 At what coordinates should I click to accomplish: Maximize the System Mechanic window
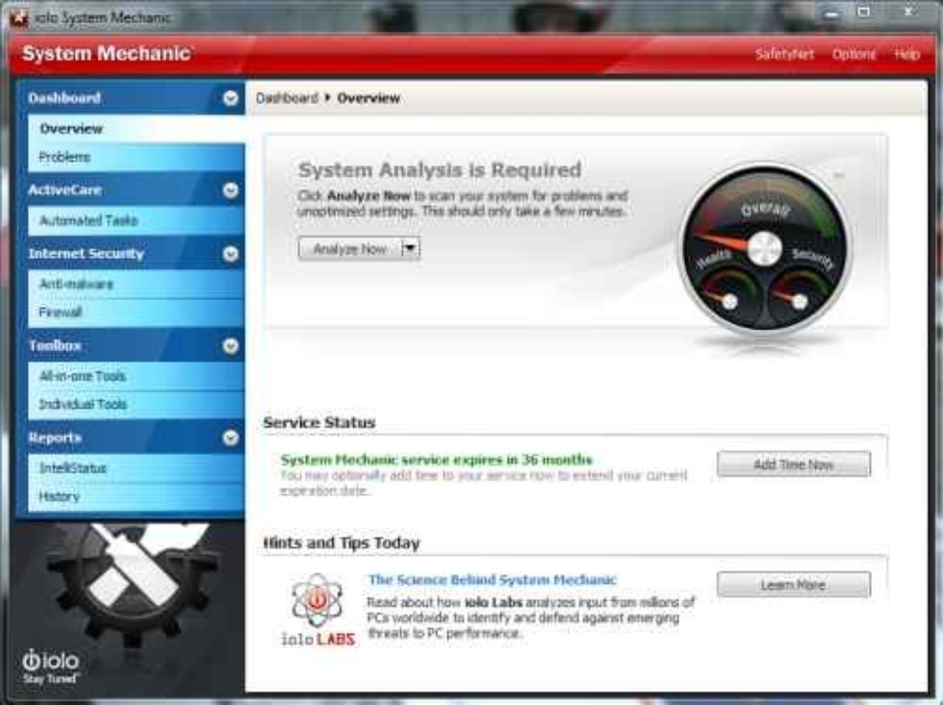[x=864, y=12]
